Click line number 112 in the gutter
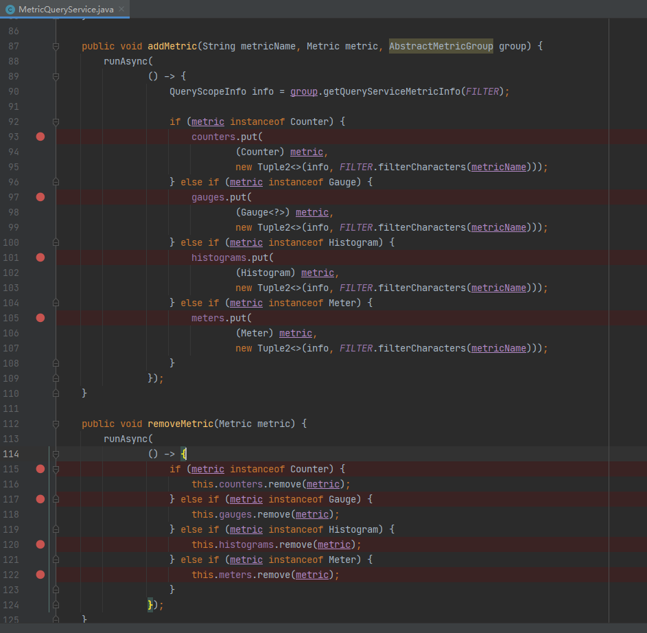This screenshot has height=633, width=647. pos(10,424)
